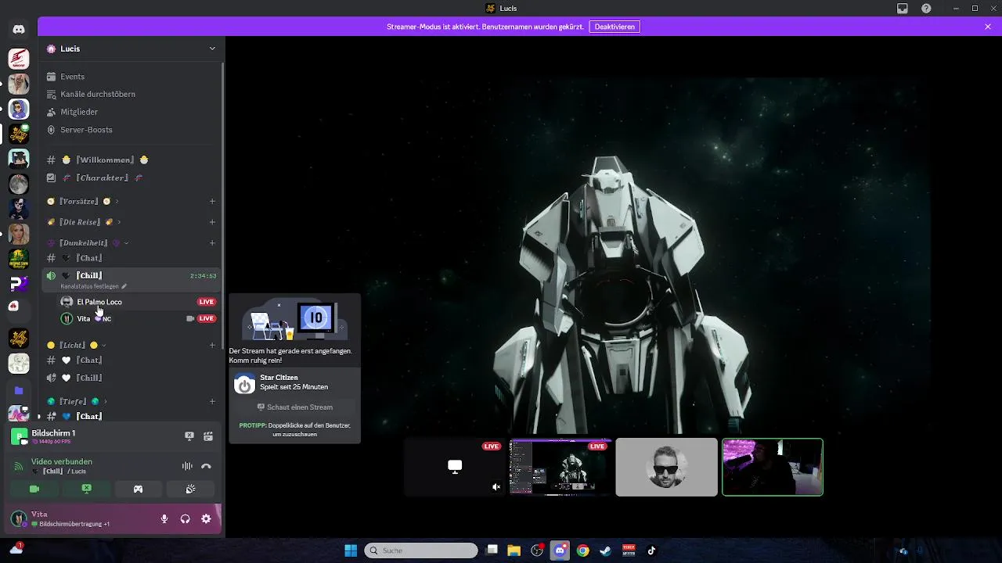Add channel to Licht category

pyautogui.click(x=212, y=345)
